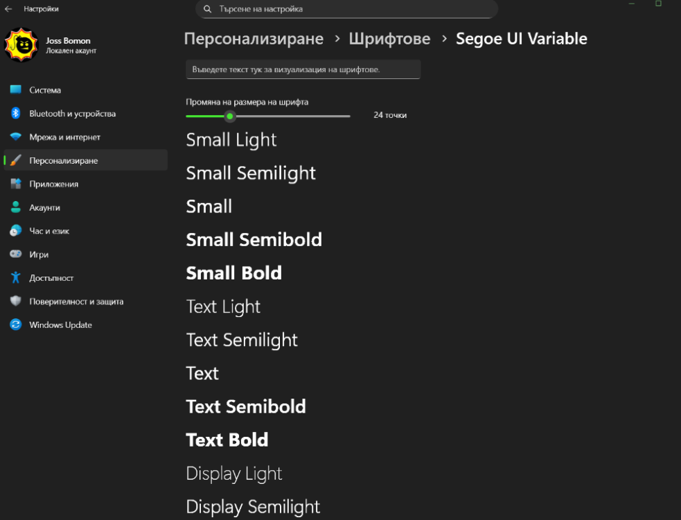The image size is (681, 520).
Task: Navigate to Персонализиране breadcrumb
Action: pyautogui.click(x=254, y=39)
